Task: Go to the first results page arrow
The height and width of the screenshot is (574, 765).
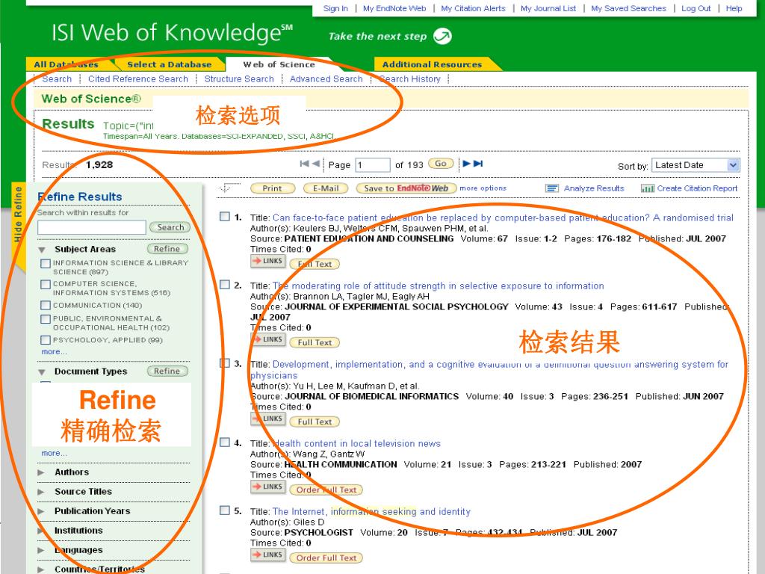Action: (x=305, y=164)
